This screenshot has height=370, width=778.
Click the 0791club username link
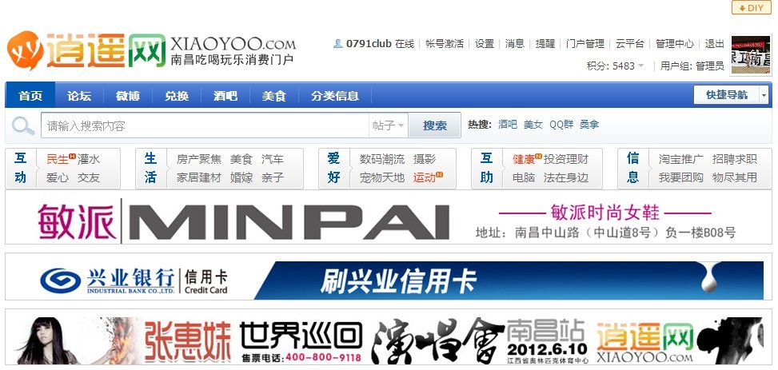(x=369, y=44)
